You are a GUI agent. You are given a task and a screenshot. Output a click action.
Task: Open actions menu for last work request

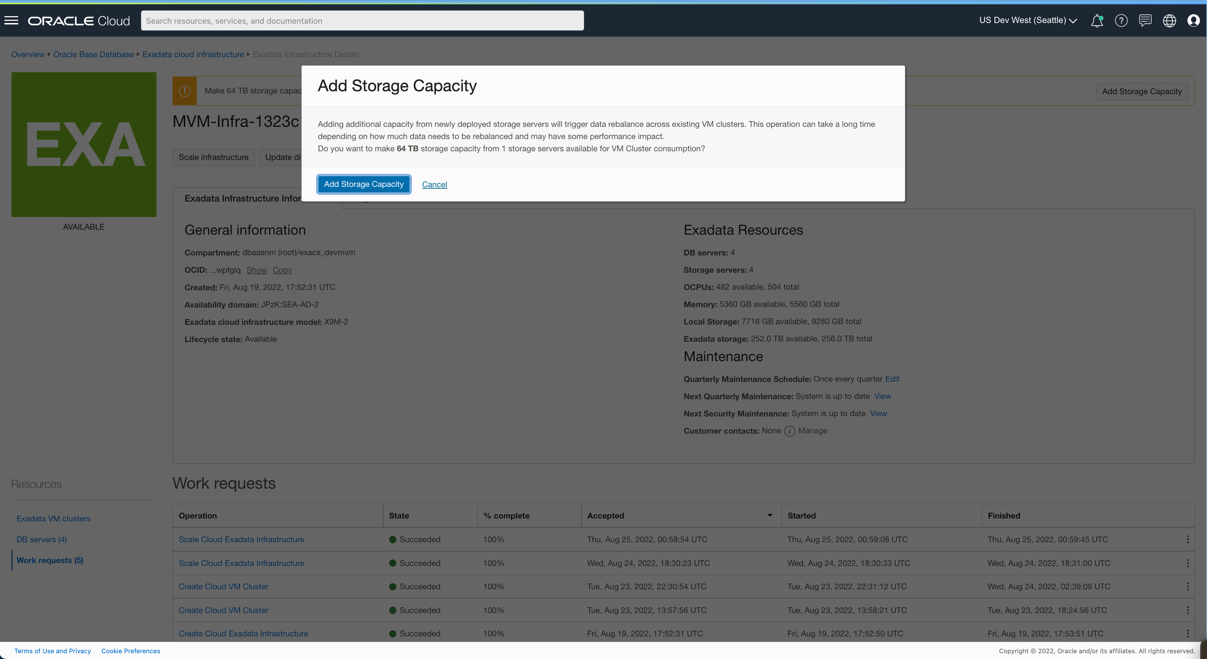[1187, 633]
